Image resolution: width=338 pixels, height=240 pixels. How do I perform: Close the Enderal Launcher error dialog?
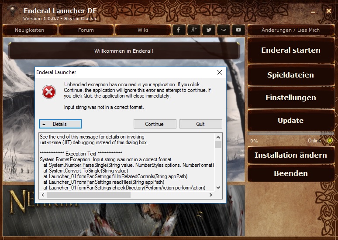click(x=219, y=72)
